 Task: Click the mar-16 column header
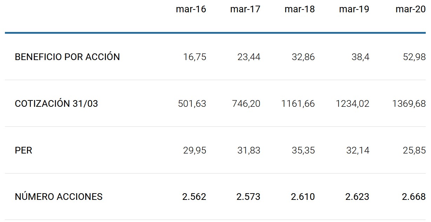point(191,9)
